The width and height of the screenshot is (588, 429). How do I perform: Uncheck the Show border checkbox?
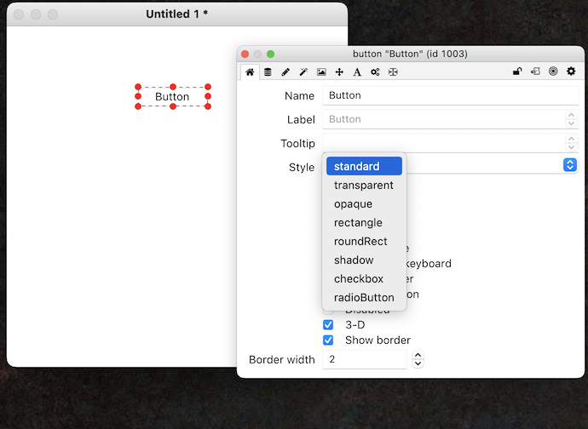click(328, 340)
